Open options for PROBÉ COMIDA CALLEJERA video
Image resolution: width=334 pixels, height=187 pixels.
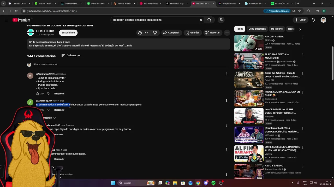pos(303,92)
